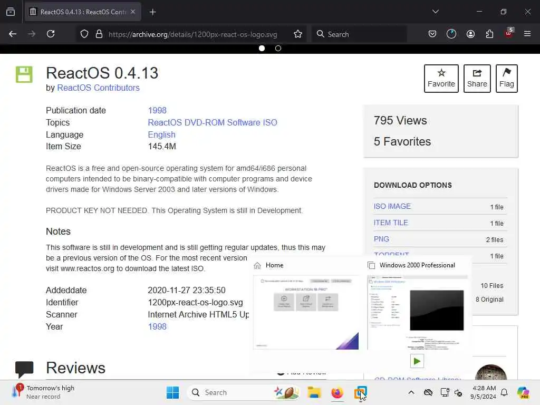Screen dimensions: 540x405
Task: Go back with the browser back arrow
Action: click(x=13, y=34)
